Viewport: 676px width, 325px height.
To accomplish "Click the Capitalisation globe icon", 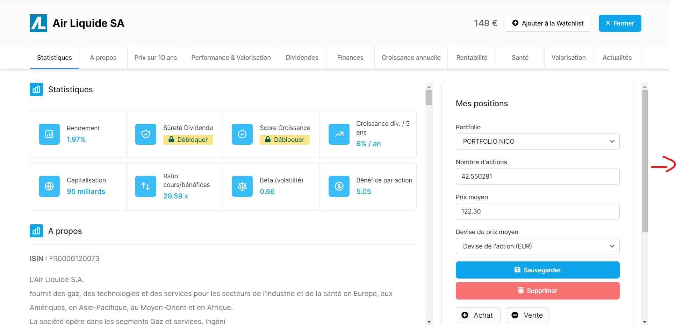I will [49, 186].
